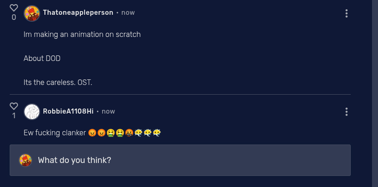
Task: Click the "Im making an animation on scratch" text
Action: (82, 34)
